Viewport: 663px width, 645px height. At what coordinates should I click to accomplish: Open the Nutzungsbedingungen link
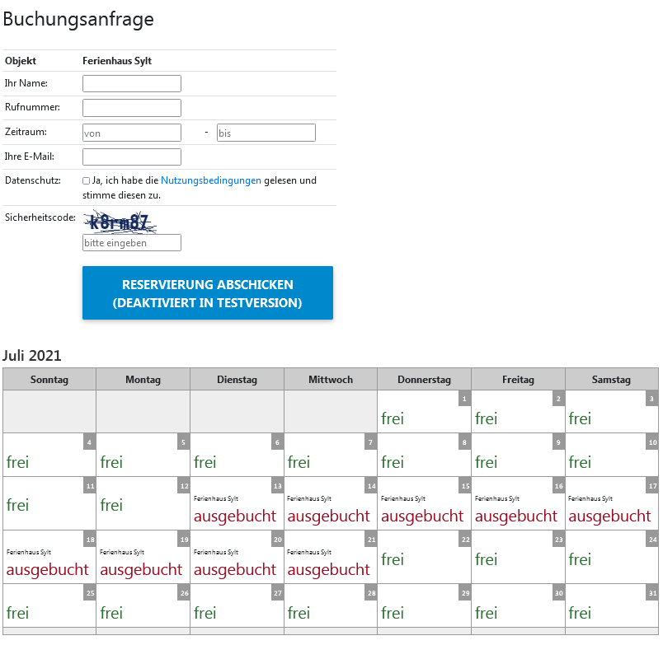tap(210, 180)
